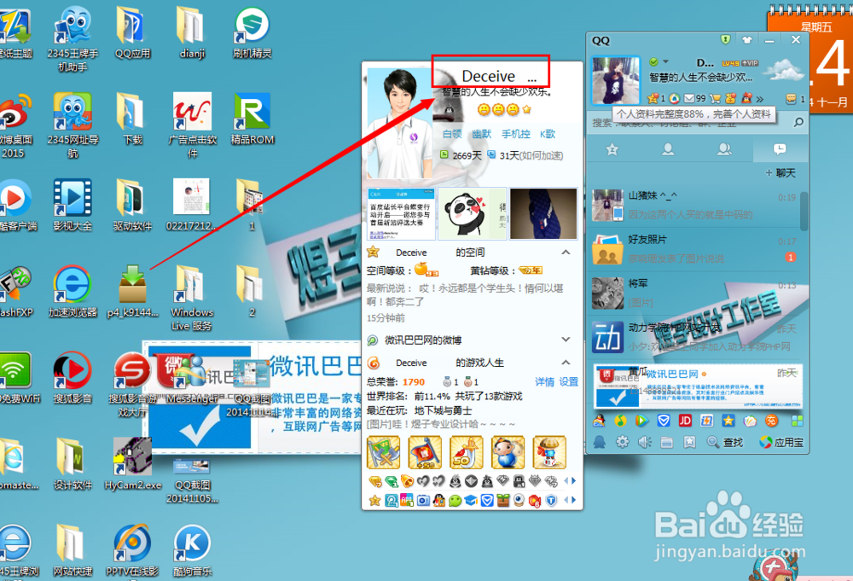
Task: Toggle the QQ sound speaker icon
Action: 645,442
